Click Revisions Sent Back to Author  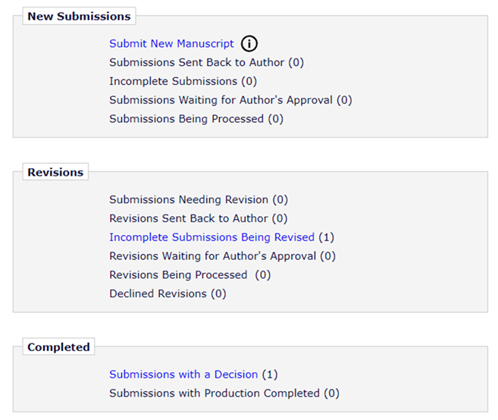[x=198, y=218]
